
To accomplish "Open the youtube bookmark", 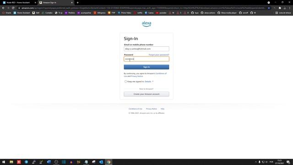I will click(161, 13).
